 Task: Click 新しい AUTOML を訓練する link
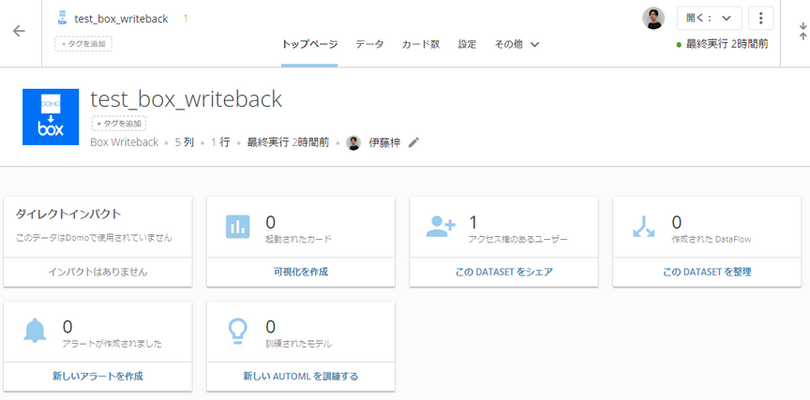coord(301,377)
